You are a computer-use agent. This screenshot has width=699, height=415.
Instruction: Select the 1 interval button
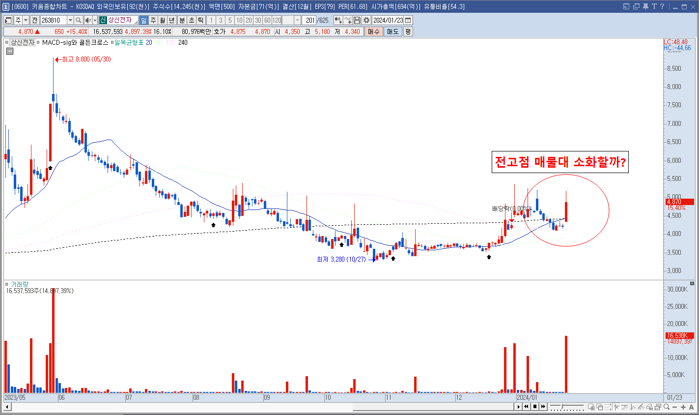click(x=211, y=20)
